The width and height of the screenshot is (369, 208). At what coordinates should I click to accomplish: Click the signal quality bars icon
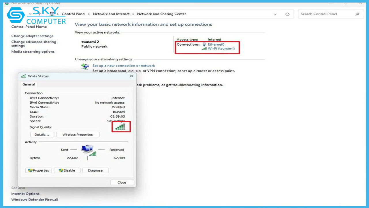point(121,127)
